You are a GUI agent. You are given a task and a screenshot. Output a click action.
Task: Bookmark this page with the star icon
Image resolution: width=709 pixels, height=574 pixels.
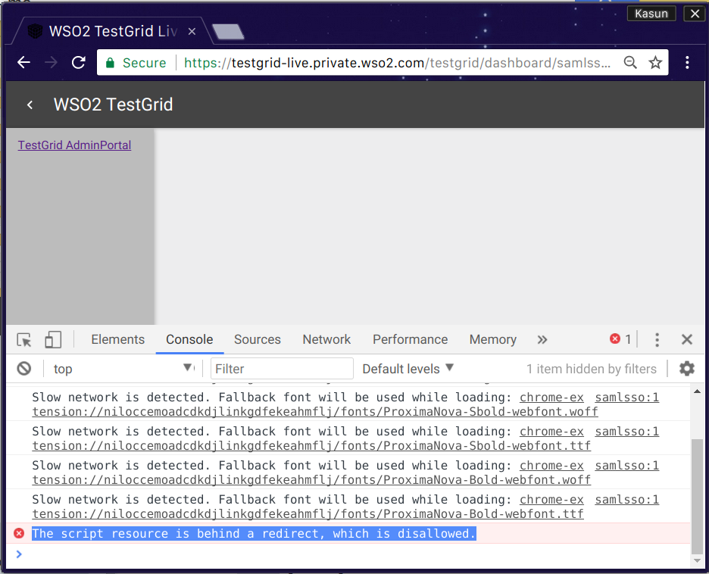655,62
